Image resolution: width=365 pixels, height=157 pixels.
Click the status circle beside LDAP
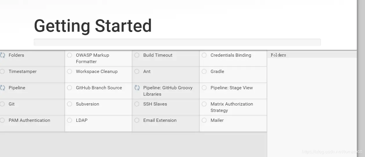(x=70, y=120)
